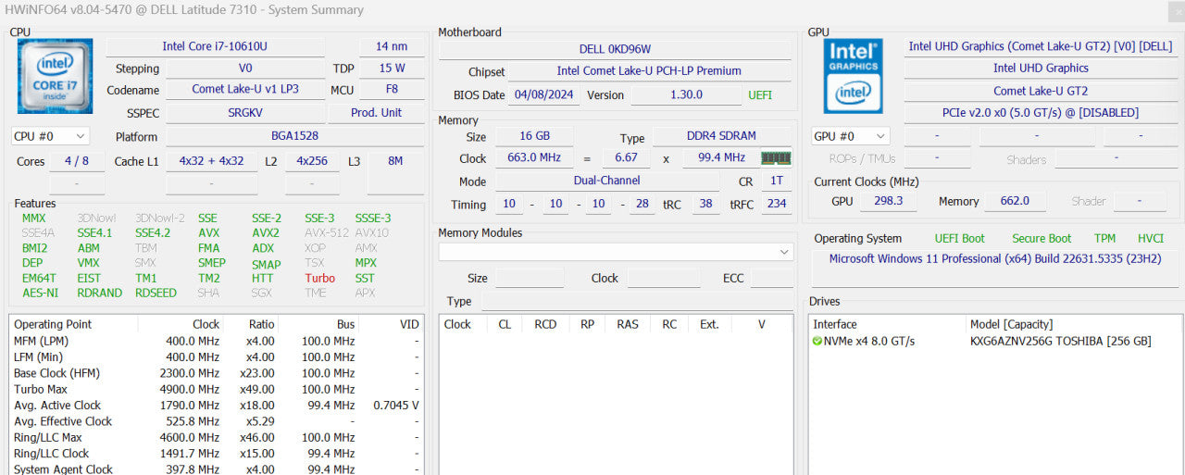
Task: Click the Stepping value V0
Action: pos(245,69)
